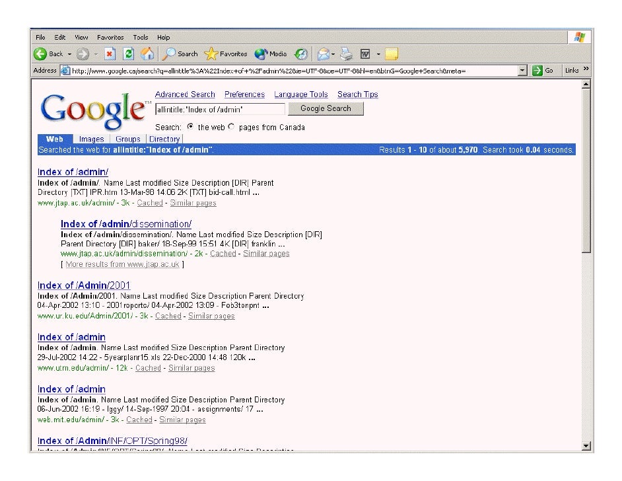The width and height of the screenshot is (622, 481).
Task: Open the Language Tools link
Action: click(301, 94)
